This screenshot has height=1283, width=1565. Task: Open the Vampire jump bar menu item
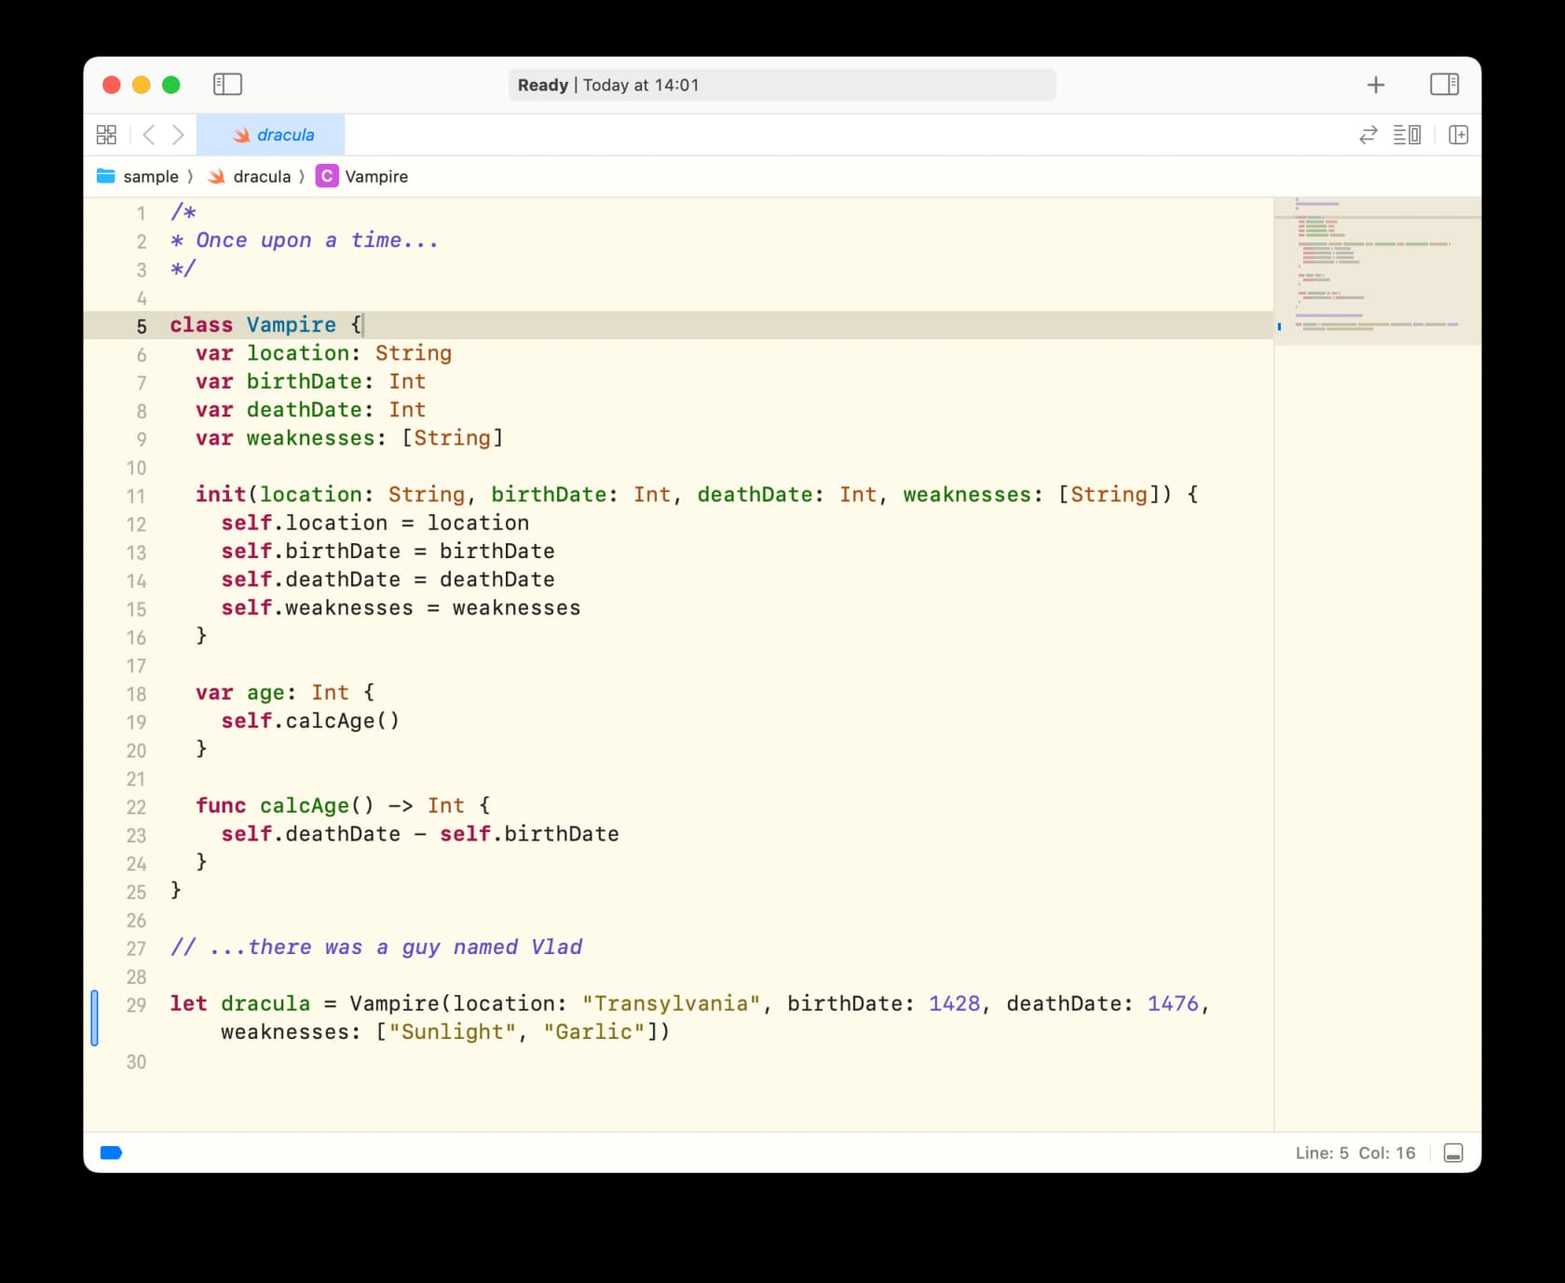(375, 176)
